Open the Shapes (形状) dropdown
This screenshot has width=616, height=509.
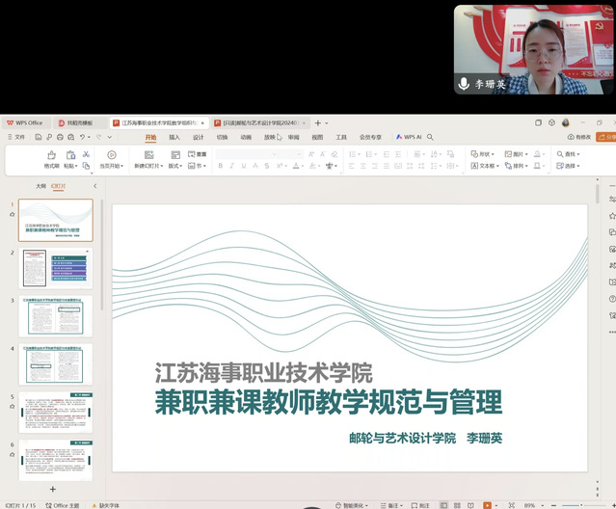click(484, 154)
